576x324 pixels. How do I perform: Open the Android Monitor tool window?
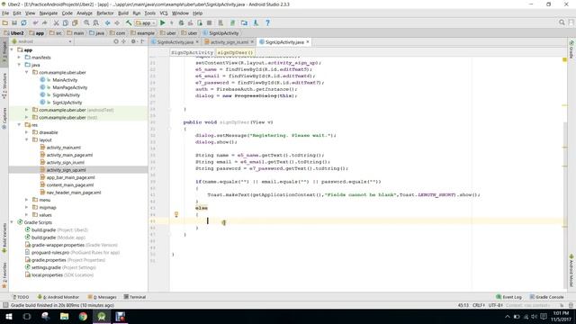[x=58, y=297]
